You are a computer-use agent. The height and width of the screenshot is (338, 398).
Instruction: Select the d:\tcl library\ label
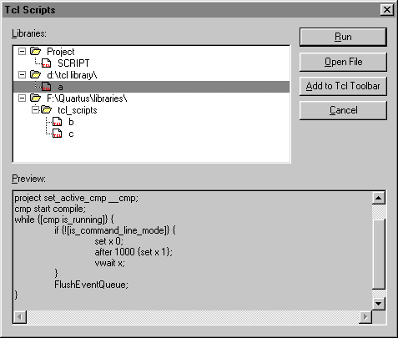72,75
